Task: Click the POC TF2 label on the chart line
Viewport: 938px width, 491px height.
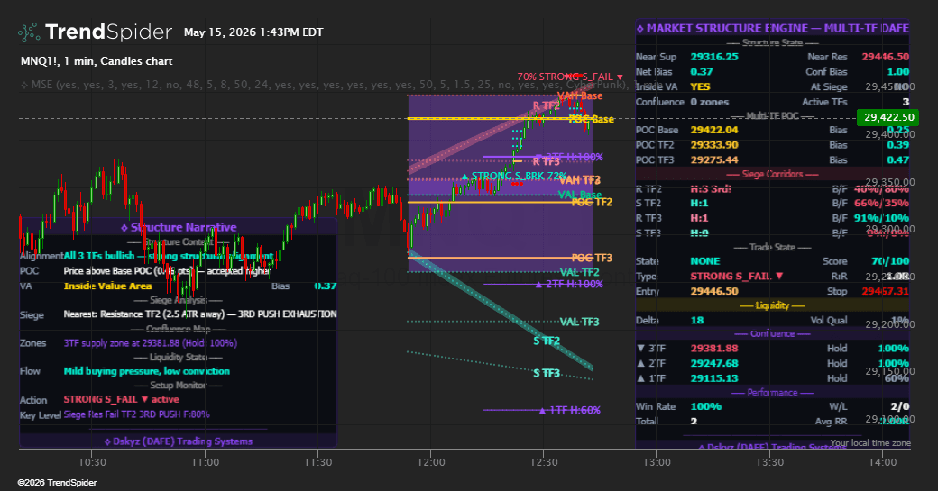Action: [592, 202]
